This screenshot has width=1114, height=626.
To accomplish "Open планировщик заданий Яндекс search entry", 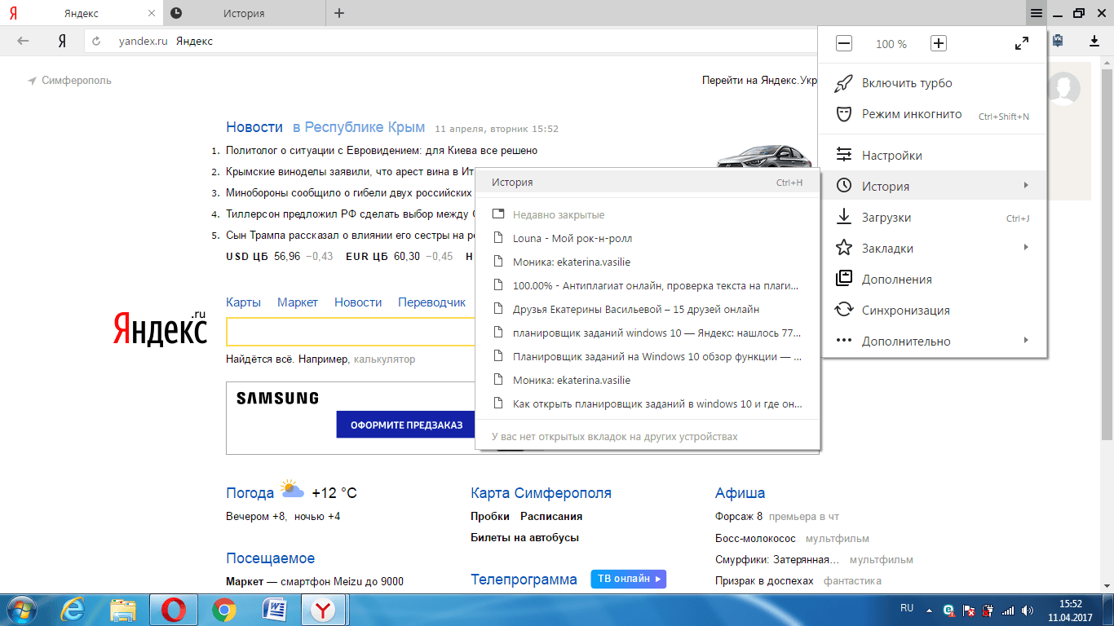I will (x=647, y=333).
